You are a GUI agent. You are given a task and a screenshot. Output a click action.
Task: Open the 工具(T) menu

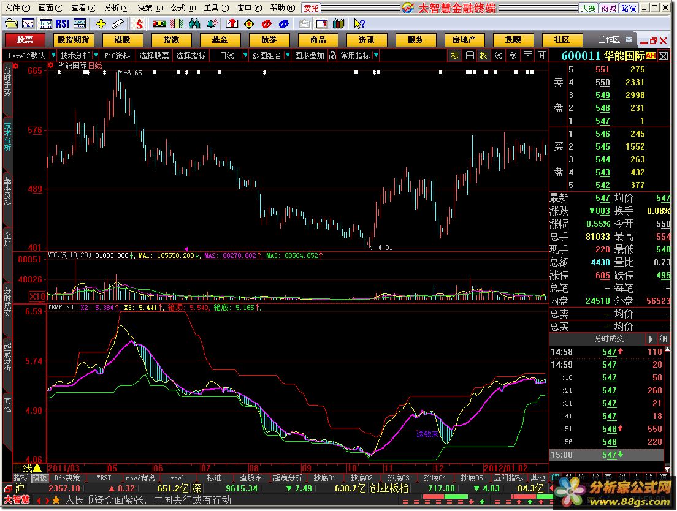pyautogui.click(x=216, y=8)
